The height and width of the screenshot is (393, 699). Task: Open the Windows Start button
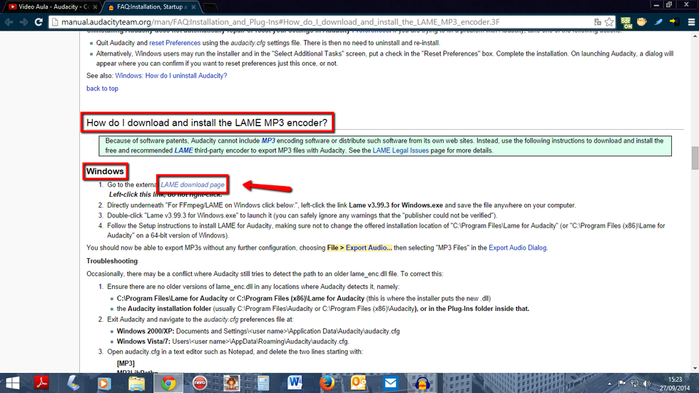[12, 383]
